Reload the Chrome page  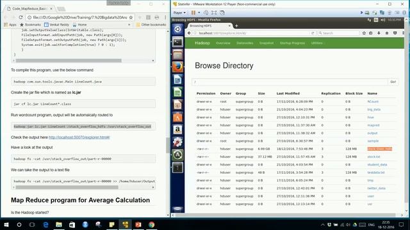(x=20, y=17)
